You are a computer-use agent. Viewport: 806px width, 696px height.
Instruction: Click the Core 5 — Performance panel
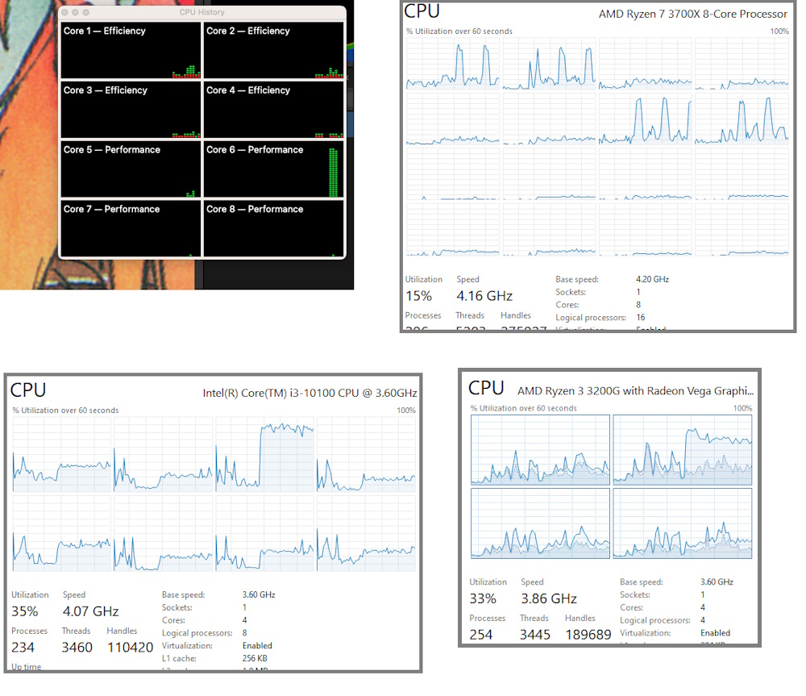pyautogui.click(x=131, y=169)
